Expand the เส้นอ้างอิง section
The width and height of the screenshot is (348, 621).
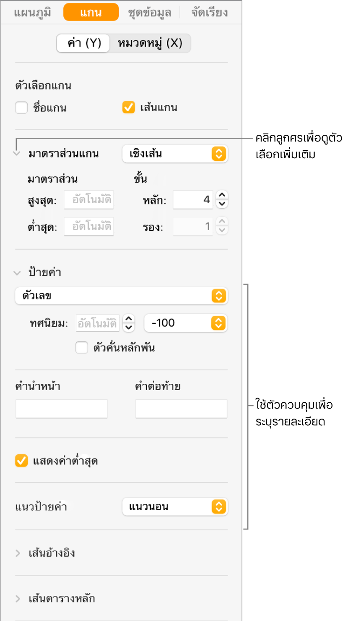point(18,553)
